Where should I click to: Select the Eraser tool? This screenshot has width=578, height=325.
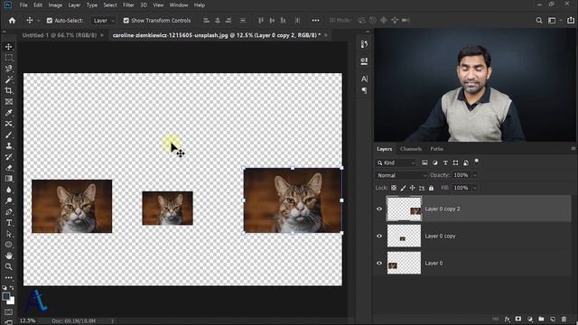coord(8,168)
